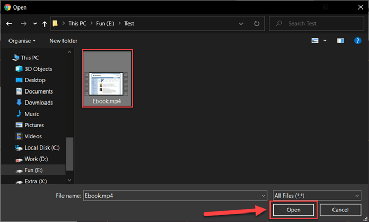Expand the recent locations dropdown arrow

(35, 24)
